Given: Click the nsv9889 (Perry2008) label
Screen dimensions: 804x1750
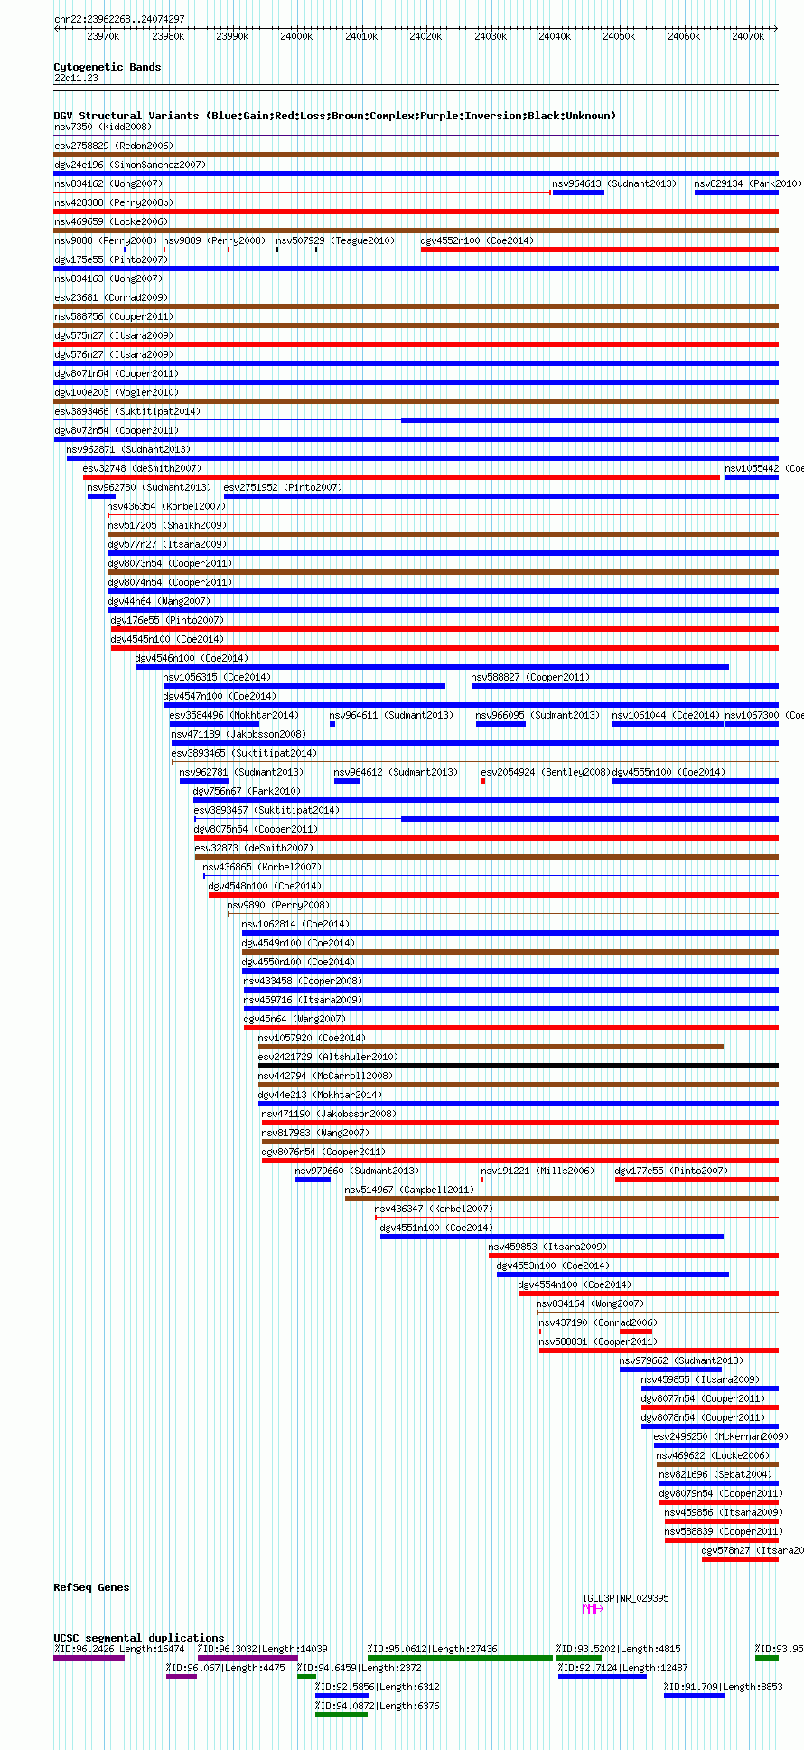Looking at the screenshot, I should click(214, 240).
